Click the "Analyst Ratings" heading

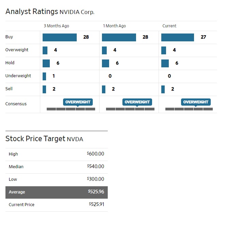(x=32, y=12)
